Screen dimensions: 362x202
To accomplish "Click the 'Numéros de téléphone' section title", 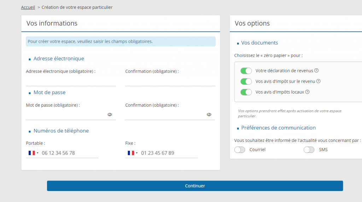I will pos(61,131).
